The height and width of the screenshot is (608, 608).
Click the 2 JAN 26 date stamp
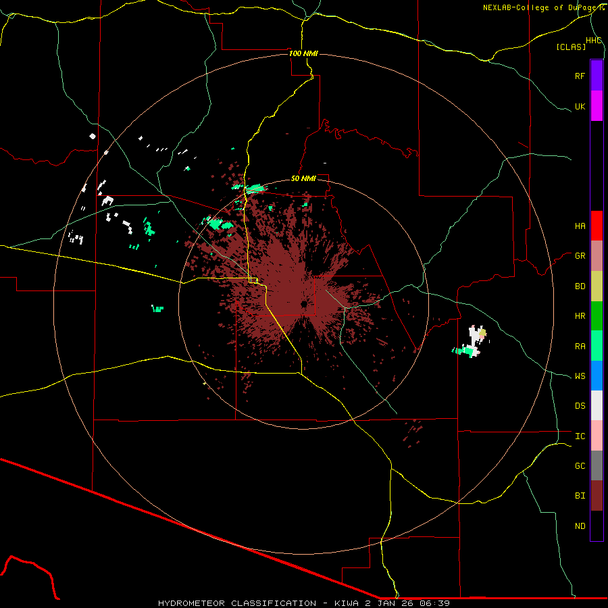[x=389, y=603]
